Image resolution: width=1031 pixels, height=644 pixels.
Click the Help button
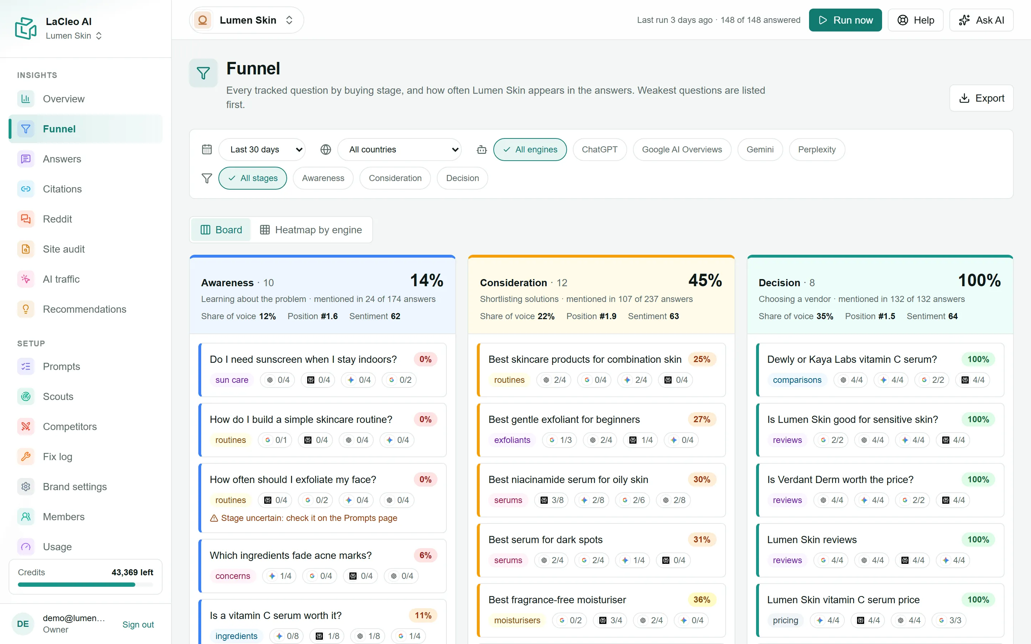(915, 20)
